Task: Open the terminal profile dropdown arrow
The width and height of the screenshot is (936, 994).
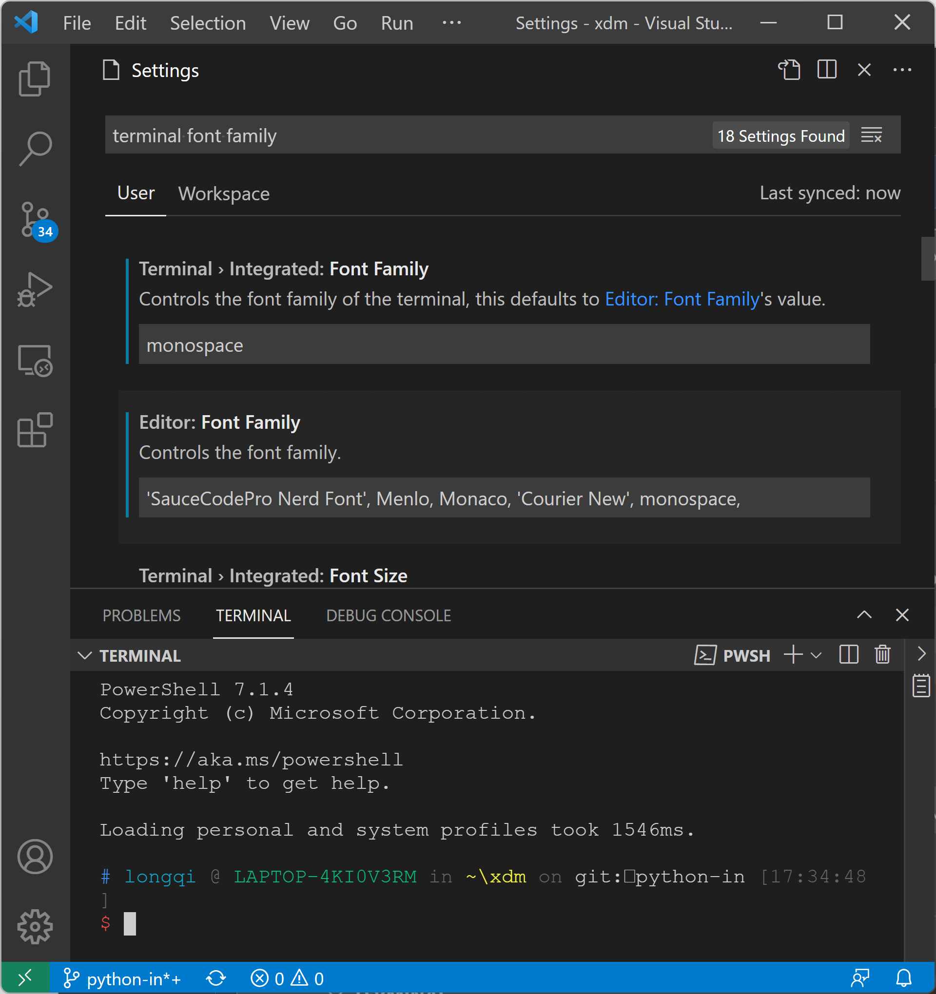Action: (x=816, y=655)
